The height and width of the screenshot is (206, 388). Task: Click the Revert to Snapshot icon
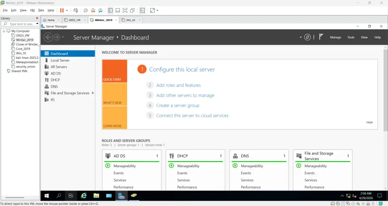(93, 10)
